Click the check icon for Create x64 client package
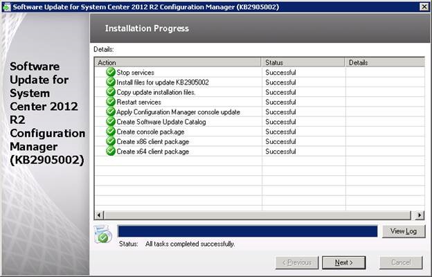Screen dimensions: 432x277 coord(111,152)
